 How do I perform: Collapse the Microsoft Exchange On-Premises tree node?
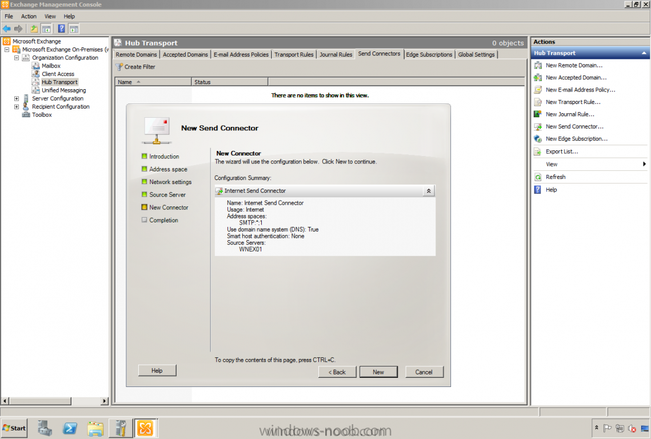coord(7,50)
